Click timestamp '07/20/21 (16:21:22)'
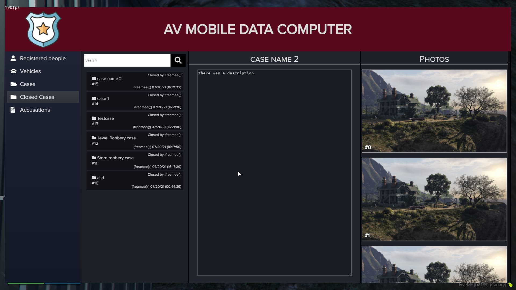Image resolution: width=516 pixels, height=290 pixels. tap(167, 87)
